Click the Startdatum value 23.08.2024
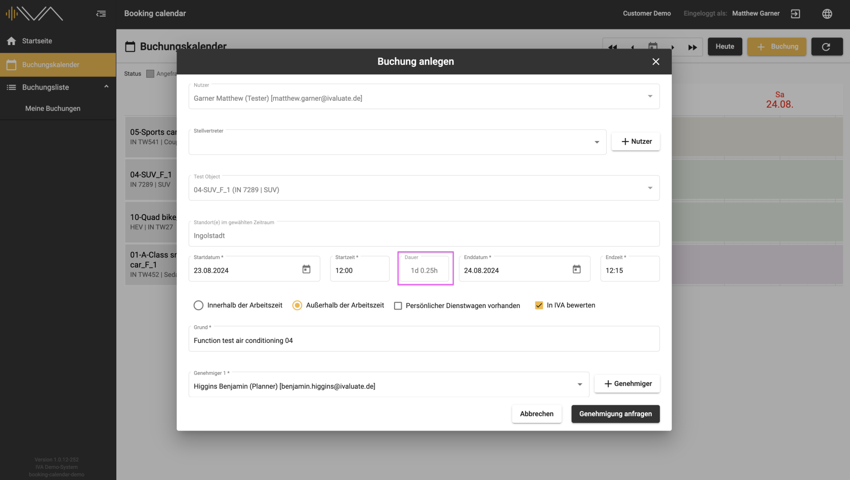 point(211,271)
